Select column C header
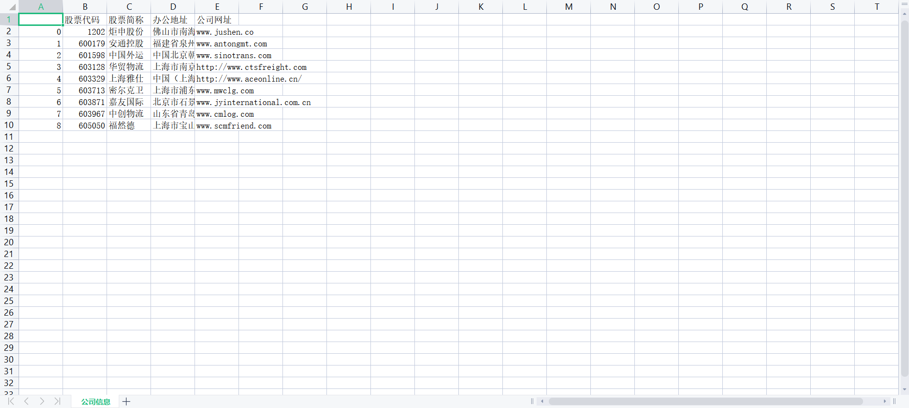Viewport: 909px width, 408px height. pos(129,7)
